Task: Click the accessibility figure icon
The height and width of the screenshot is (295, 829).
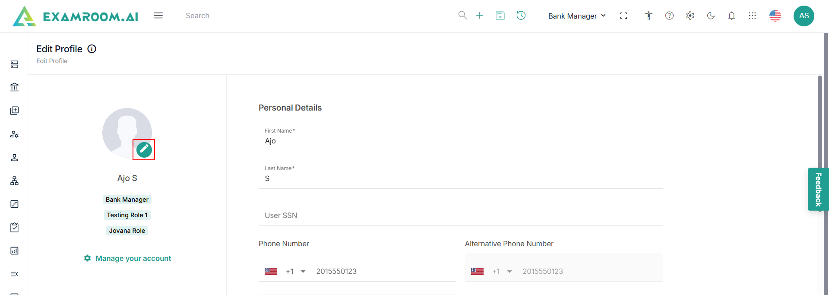Action: [649, 16]
